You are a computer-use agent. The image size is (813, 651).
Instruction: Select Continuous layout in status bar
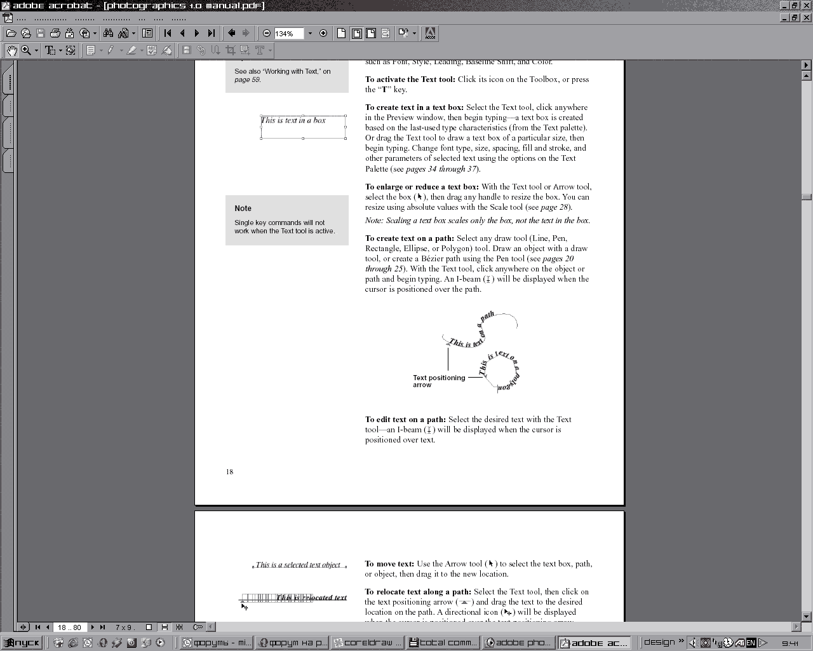coord(165,627)
